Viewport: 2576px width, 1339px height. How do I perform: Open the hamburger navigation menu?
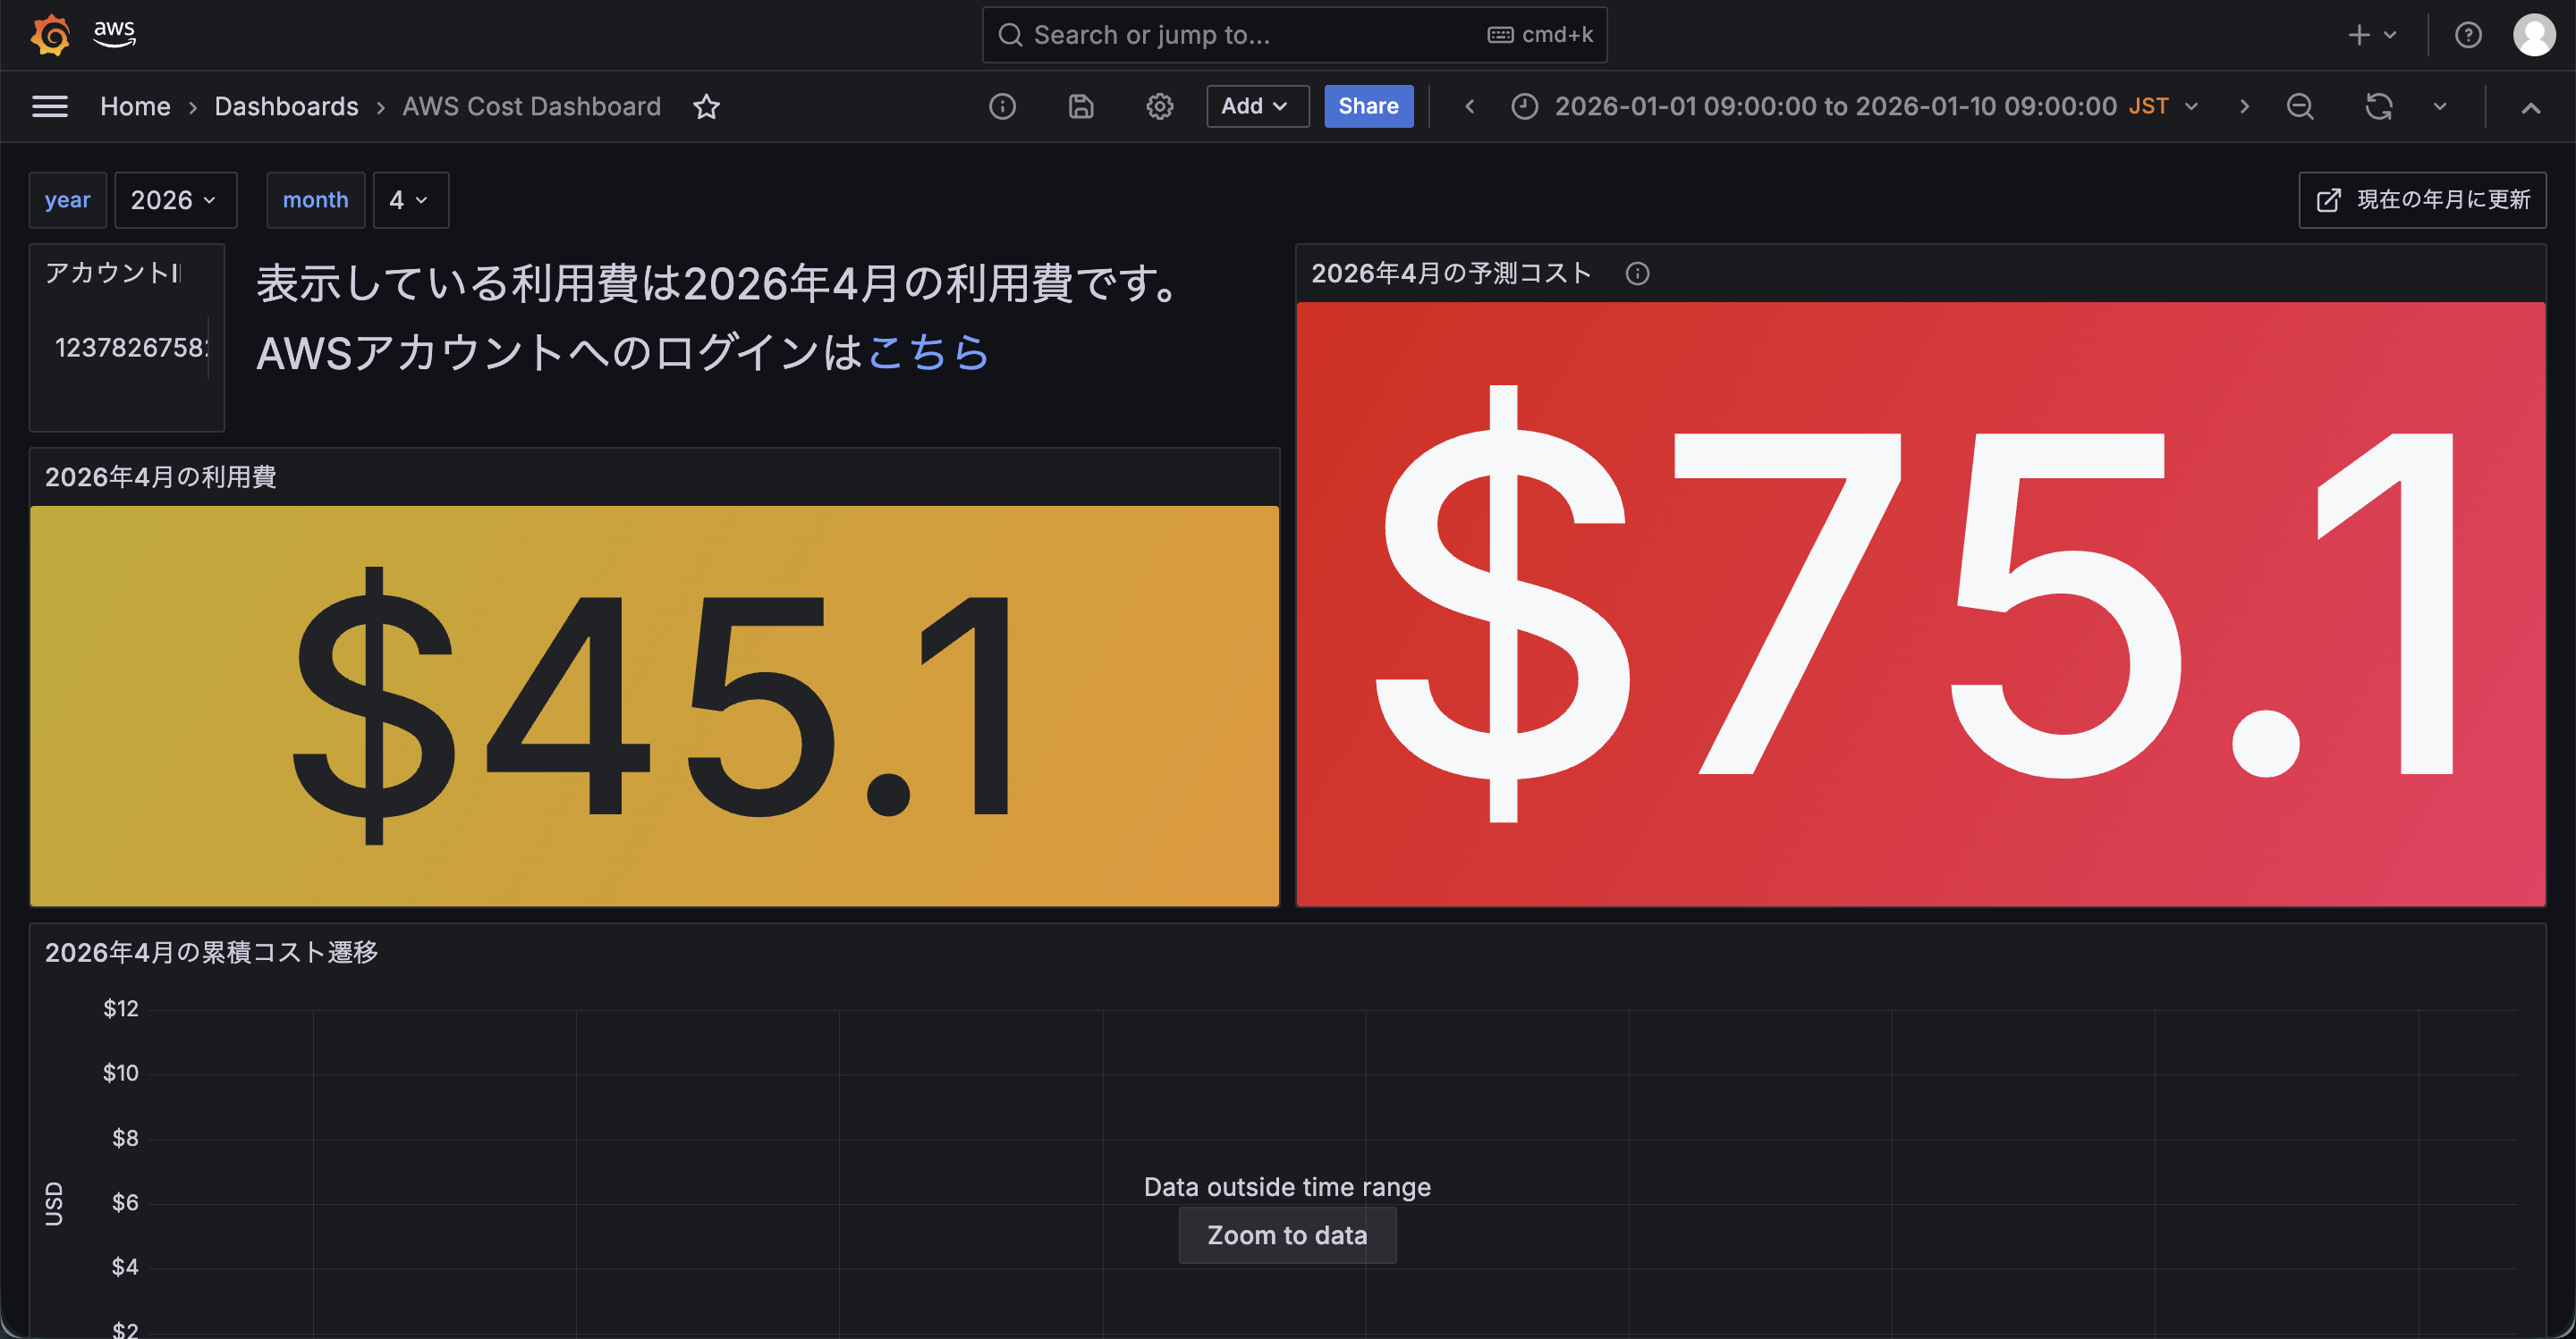coord(49,105)
